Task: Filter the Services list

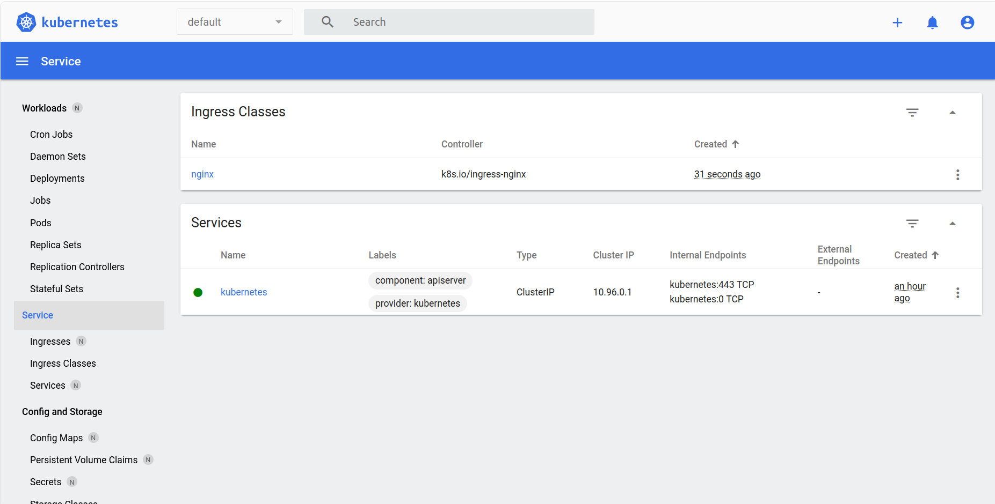Action: pyautogui.click(x=912, y=224)
